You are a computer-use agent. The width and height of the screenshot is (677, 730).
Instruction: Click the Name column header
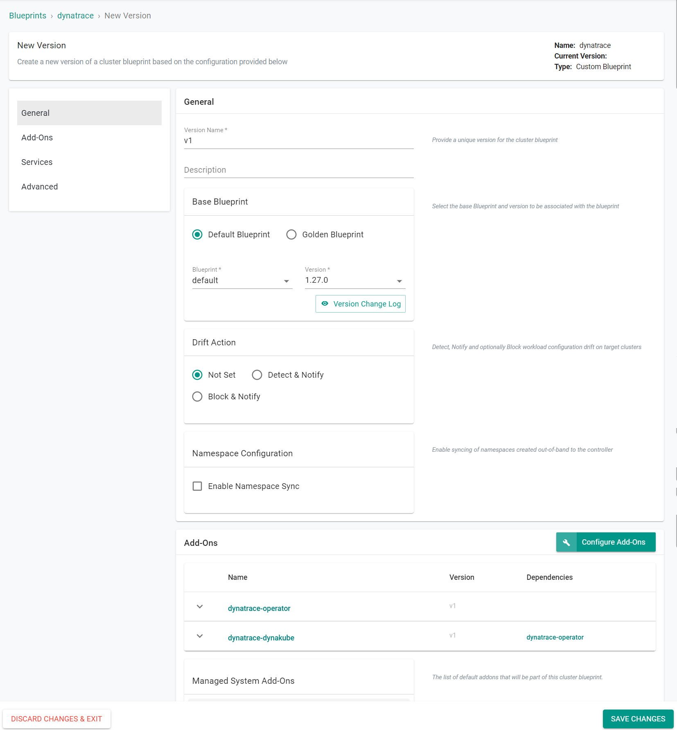238,577
